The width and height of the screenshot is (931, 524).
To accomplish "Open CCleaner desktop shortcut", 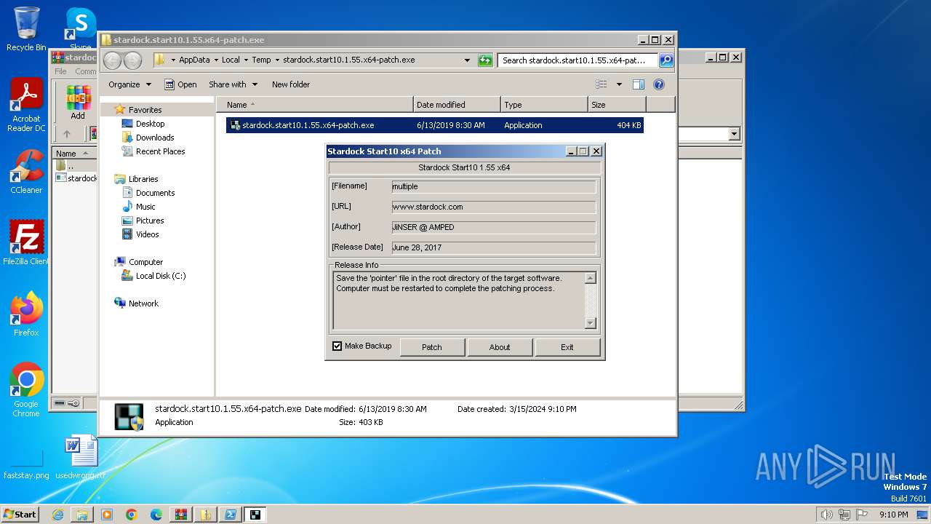I will (26, 172).
